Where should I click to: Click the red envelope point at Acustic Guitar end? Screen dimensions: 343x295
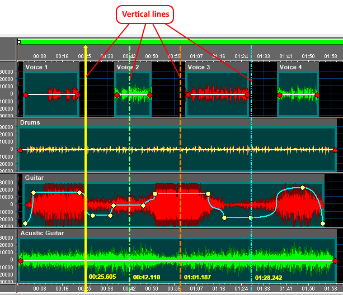tap(334, 260)
